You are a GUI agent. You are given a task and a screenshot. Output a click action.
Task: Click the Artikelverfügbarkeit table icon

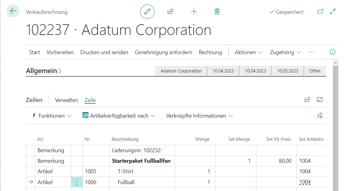point(85,116)
